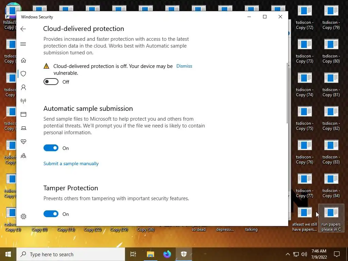Select tsdiscon - Copy (82) desktop icon
This screenshot has height=261, width=348.
point(331,119)
